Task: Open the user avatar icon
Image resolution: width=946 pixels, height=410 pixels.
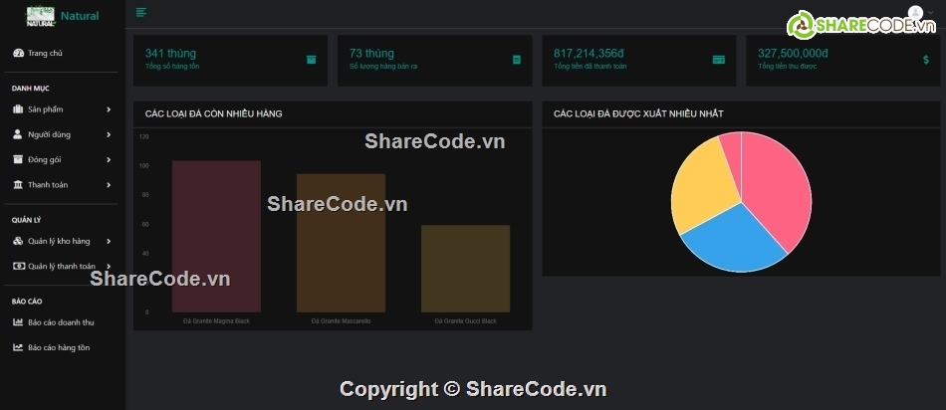Action: click(915, 13)
